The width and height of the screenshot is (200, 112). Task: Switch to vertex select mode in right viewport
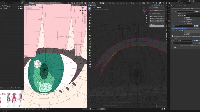point(100,3)
